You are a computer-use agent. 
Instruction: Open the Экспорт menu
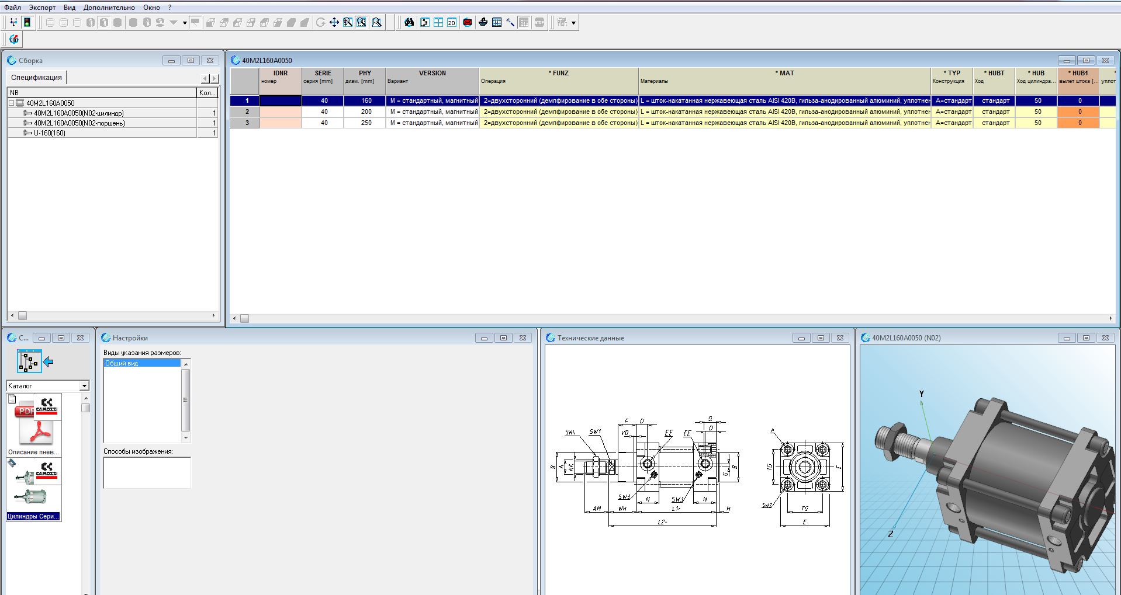[42, 8]
